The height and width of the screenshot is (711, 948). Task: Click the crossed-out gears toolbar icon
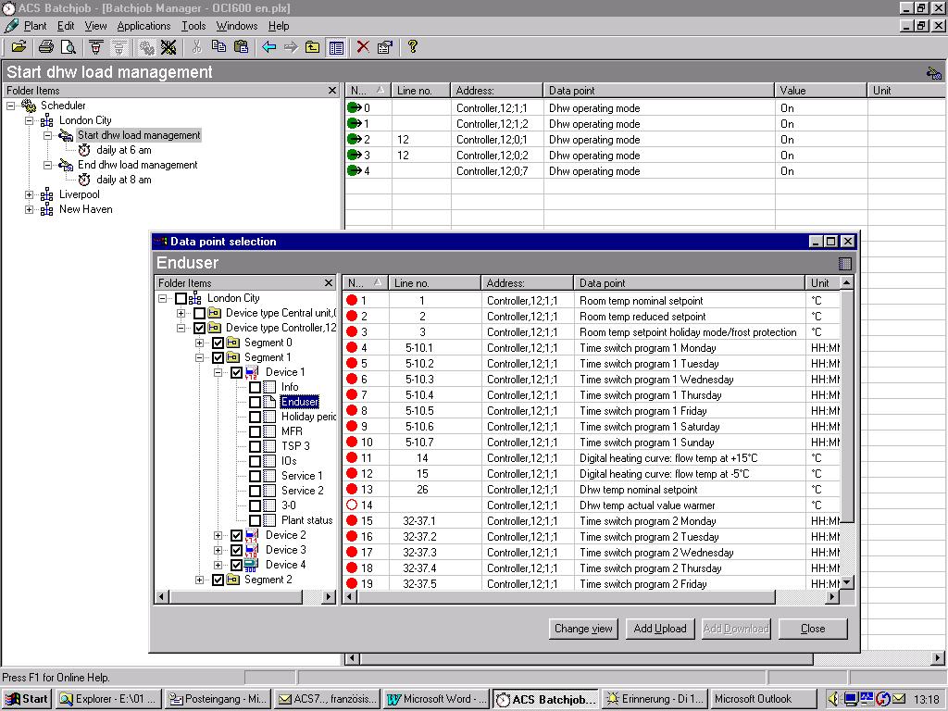point(168,46)
